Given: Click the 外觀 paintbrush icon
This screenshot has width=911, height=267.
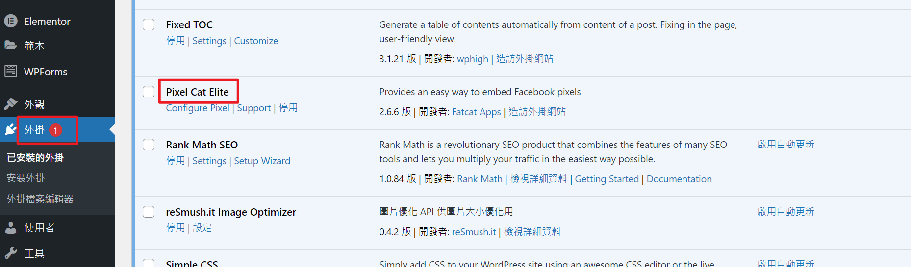Looking at the screenshot, I should coord(11,104).
